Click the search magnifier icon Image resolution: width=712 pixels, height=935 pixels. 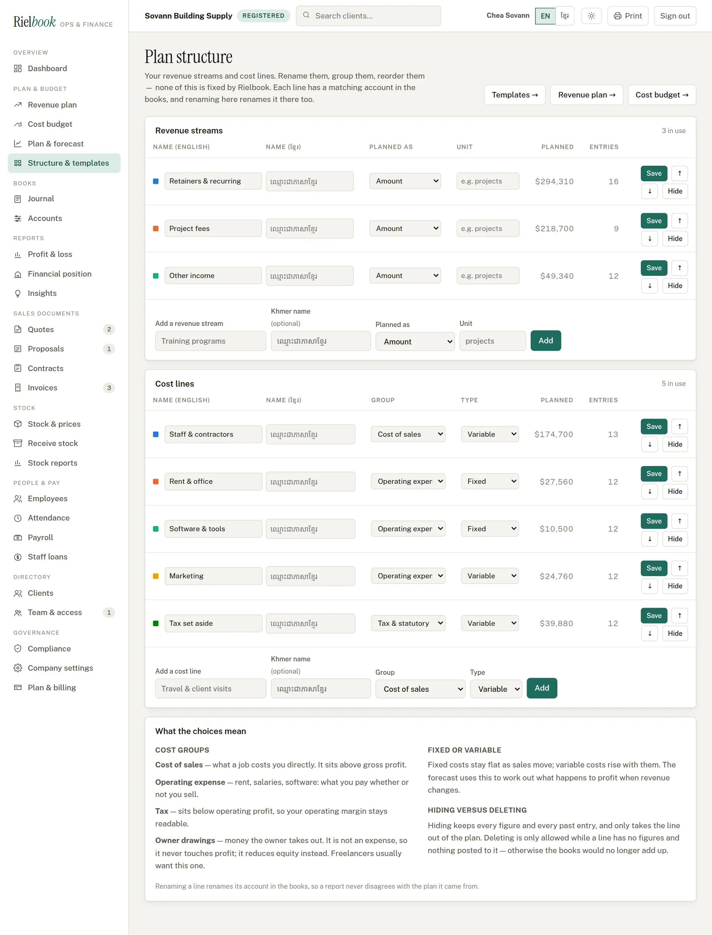[306, 15]
